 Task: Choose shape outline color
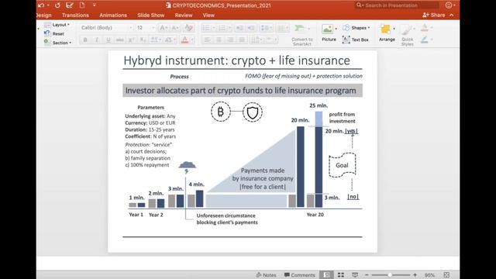(x=425, y=40)
